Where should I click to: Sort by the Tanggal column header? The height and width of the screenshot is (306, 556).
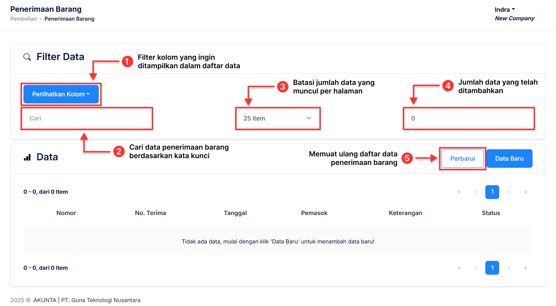click(x=235, y=213)
